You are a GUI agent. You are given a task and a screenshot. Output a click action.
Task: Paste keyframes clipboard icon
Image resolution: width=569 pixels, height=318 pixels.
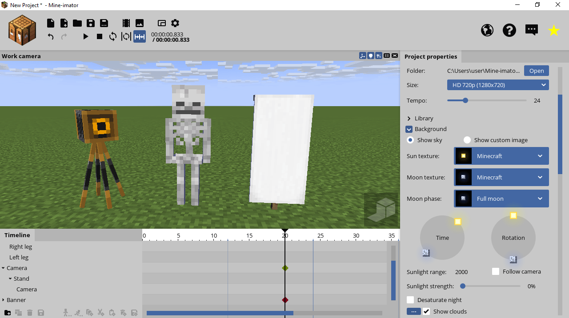click(x=112, y=313)
